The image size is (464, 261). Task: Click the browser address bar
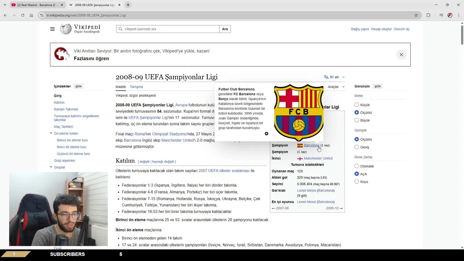click(x=228, y=15)
